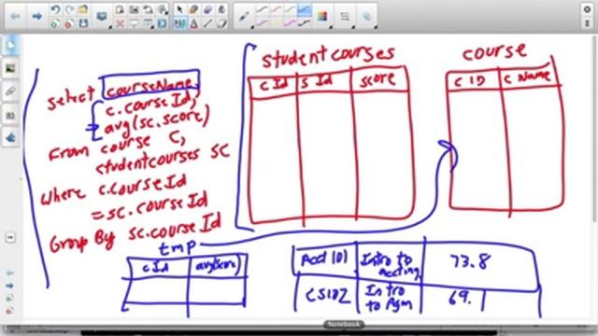Show the Screen Shade tool
598x336 pixels.
click(134, 23)
